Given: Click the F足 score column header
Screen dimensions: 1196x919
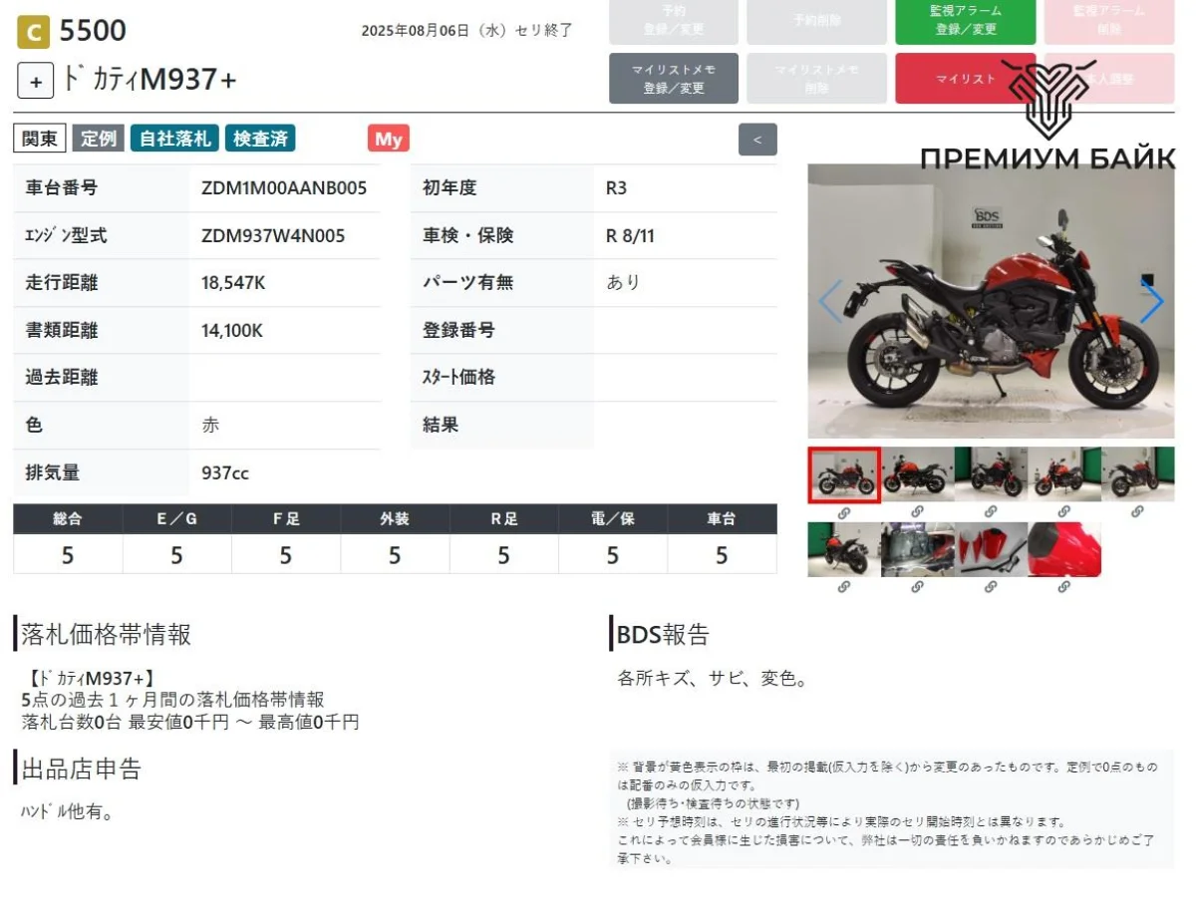Looking at the screenshot, I should (x=286, y=519).
